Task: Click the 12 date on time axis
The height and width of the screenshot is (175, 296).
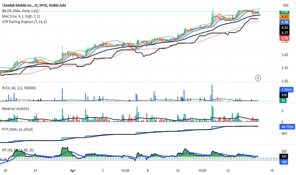Action: pos(228,171)
